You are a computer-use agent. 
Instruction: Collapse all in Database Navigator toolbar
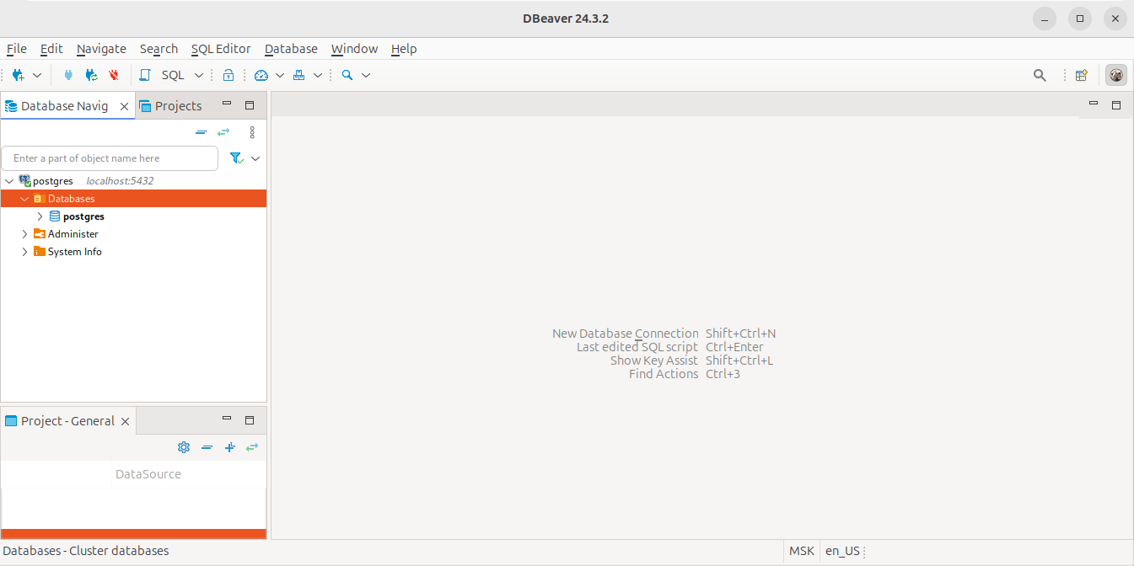(x=201, y=132)
